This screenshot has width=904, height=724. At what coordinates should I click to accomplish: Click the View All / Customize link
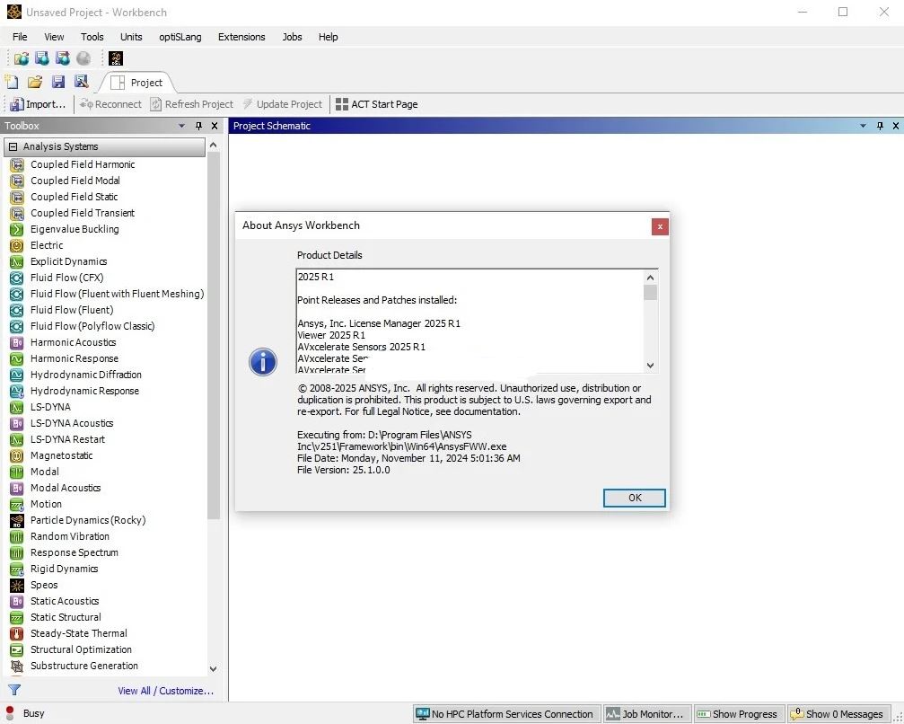tap(166, 691)
